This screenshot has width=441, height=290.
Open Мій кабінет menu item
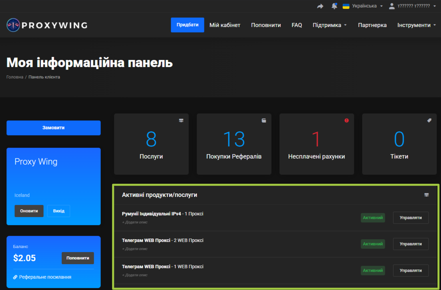225,25
